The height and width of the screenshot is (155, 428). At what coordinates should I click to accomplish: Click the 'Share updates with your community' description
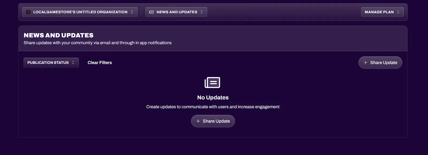click(98, 43)
